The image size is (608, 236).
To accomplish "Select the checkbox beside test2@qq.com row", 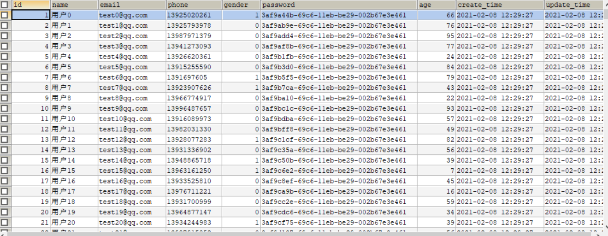I will [5, 36].
